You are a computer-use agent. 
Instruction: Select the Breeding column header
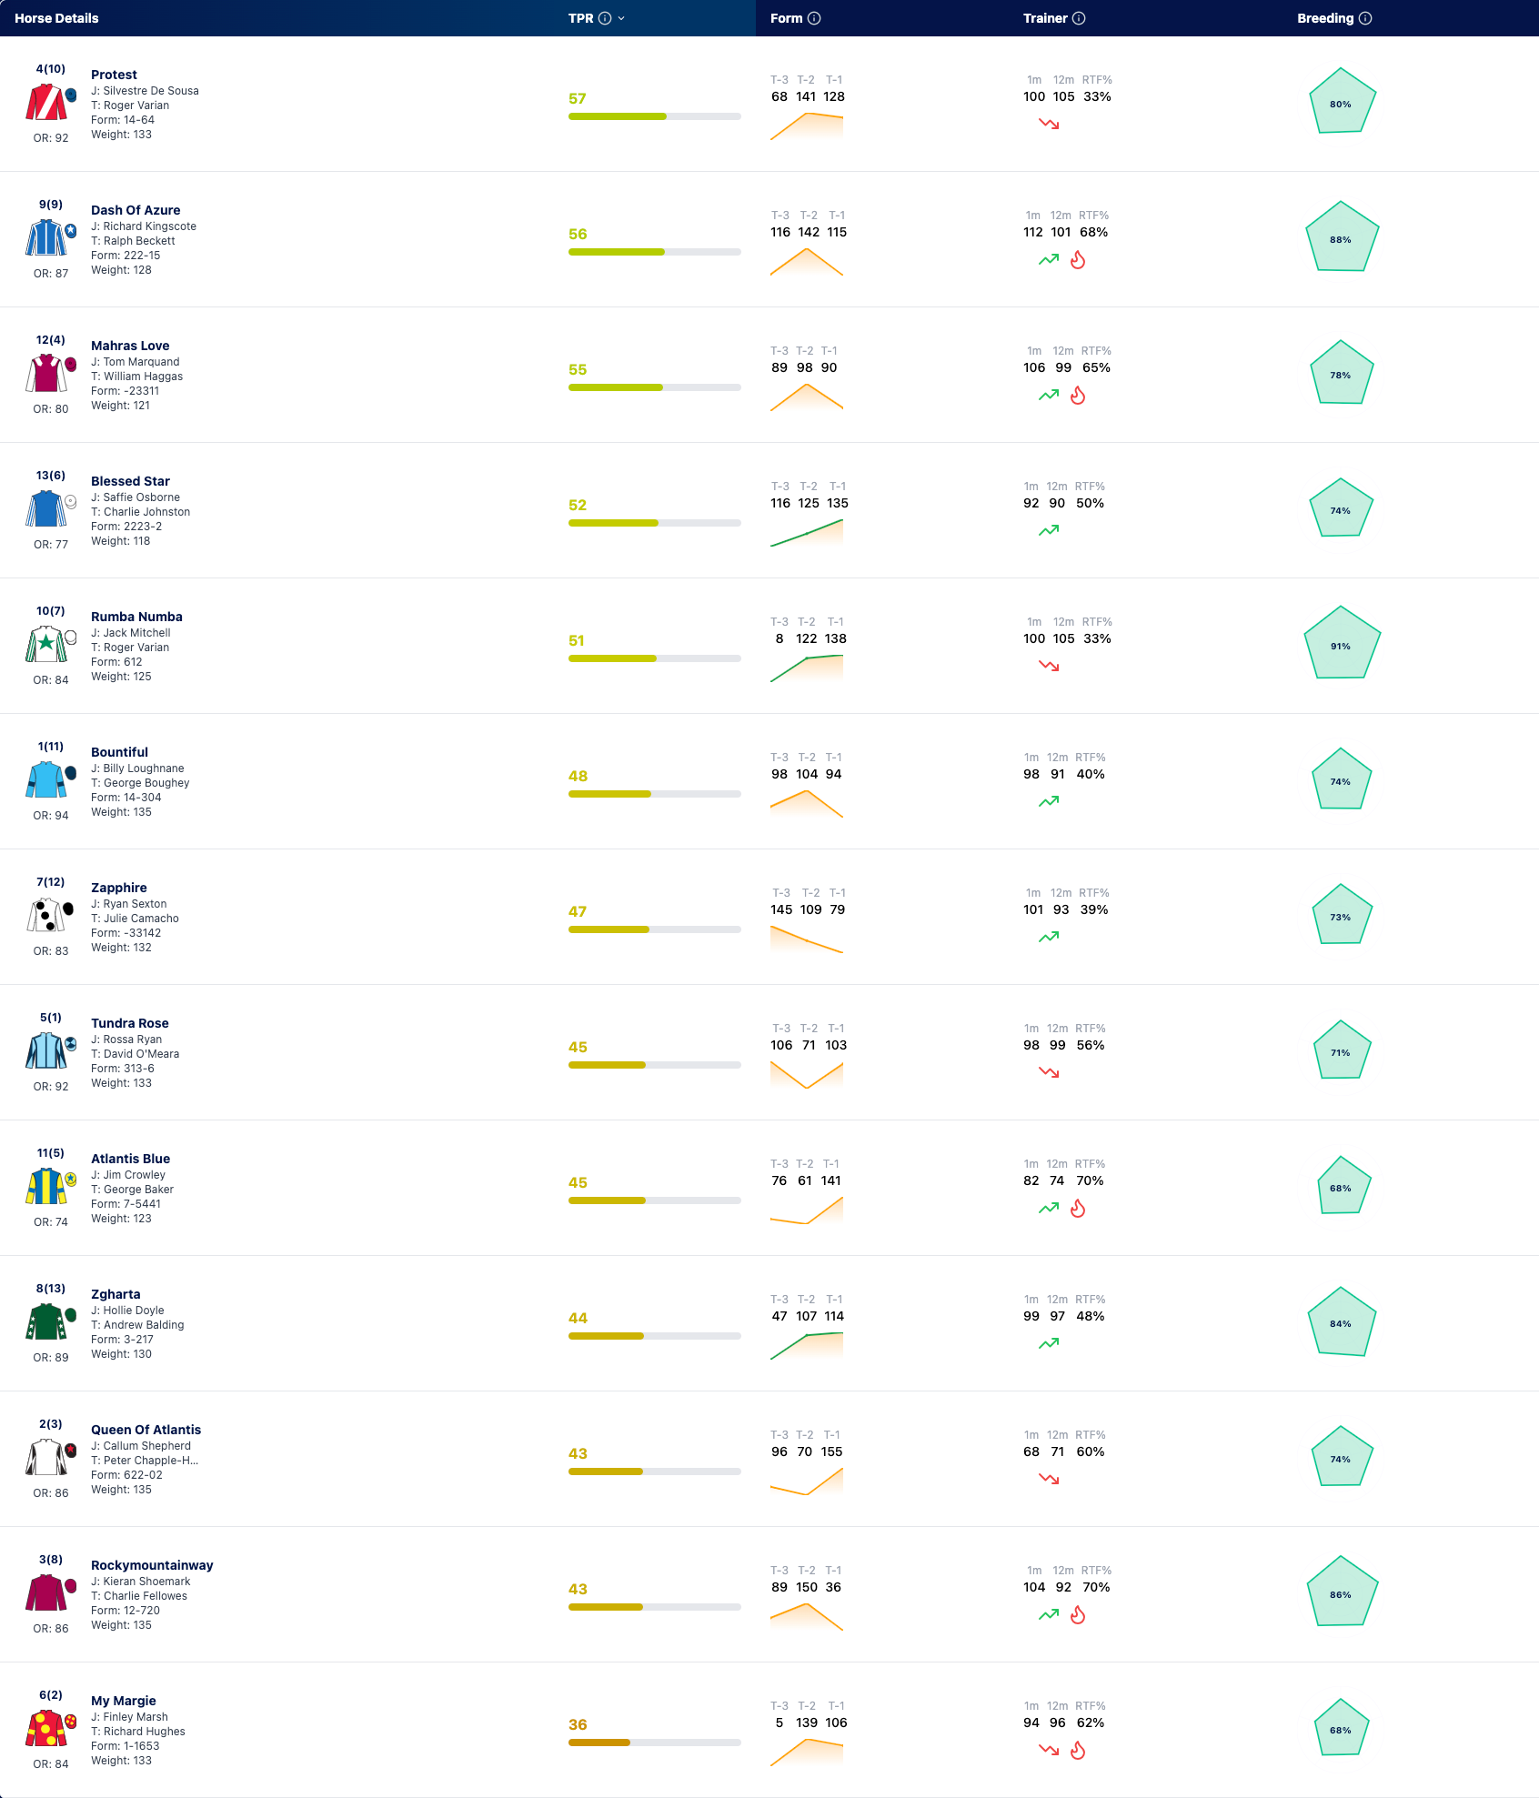pos(1325,18)
